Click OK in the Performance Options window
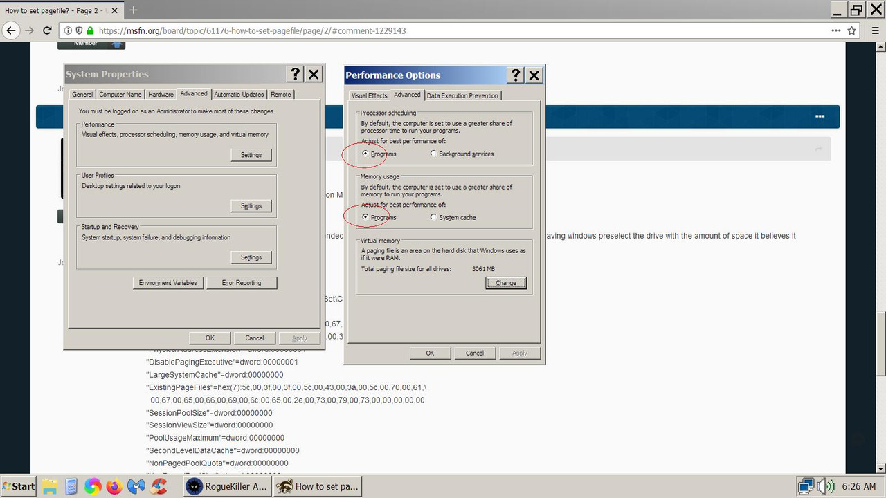The width and height of the screenshot is (886, 498). click(430, 353)
